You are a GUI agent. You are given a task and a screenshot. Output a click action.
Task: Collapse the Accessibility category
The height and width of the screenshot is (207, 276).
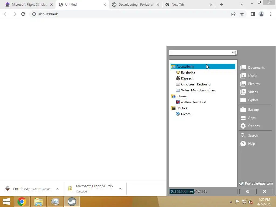[203, 67]
